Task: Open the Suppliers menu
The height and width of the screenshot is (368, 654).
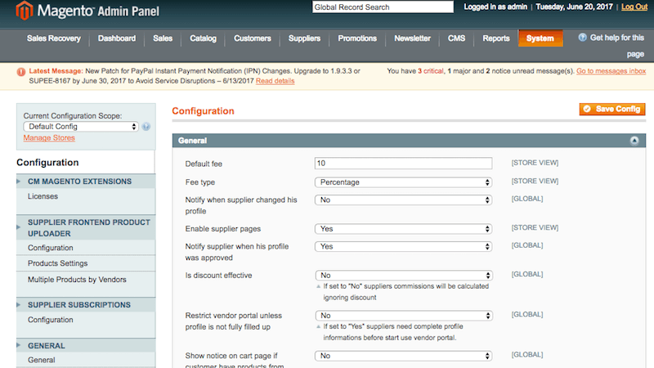Action: tap(304, 38)
